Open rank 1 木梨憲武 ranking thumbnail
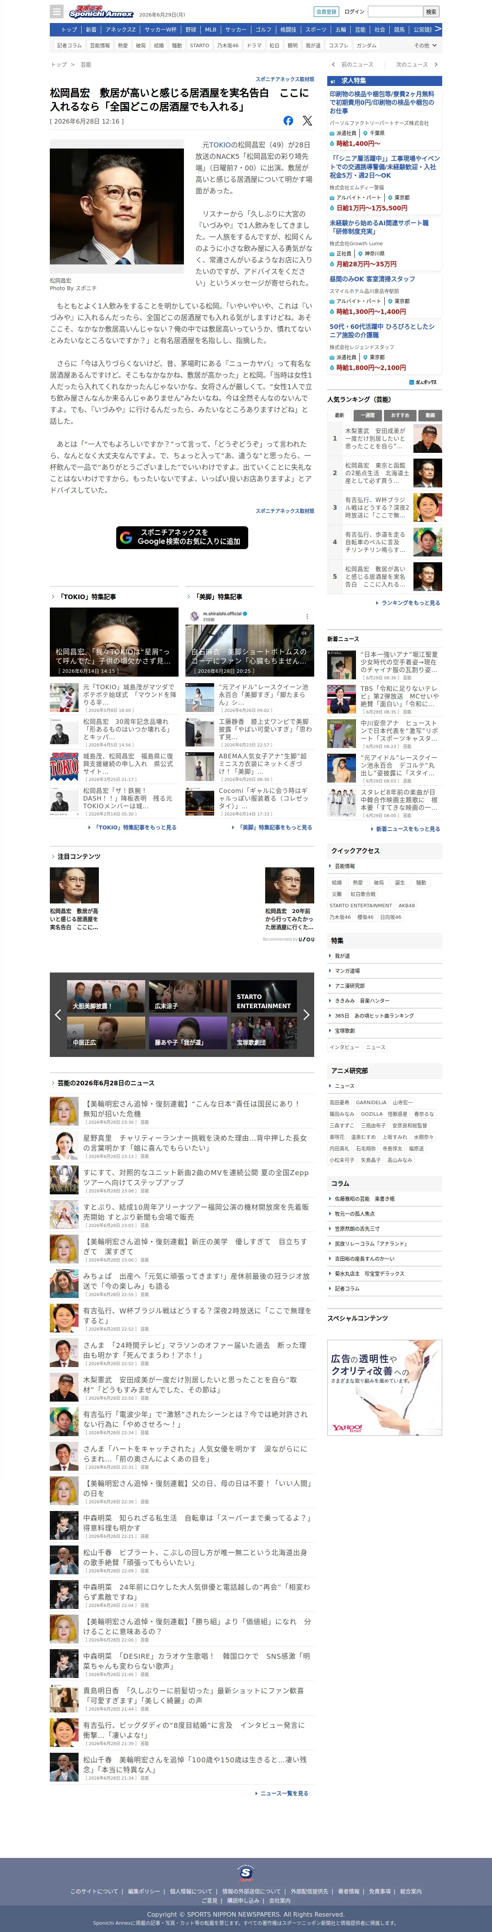 [427, 438]
